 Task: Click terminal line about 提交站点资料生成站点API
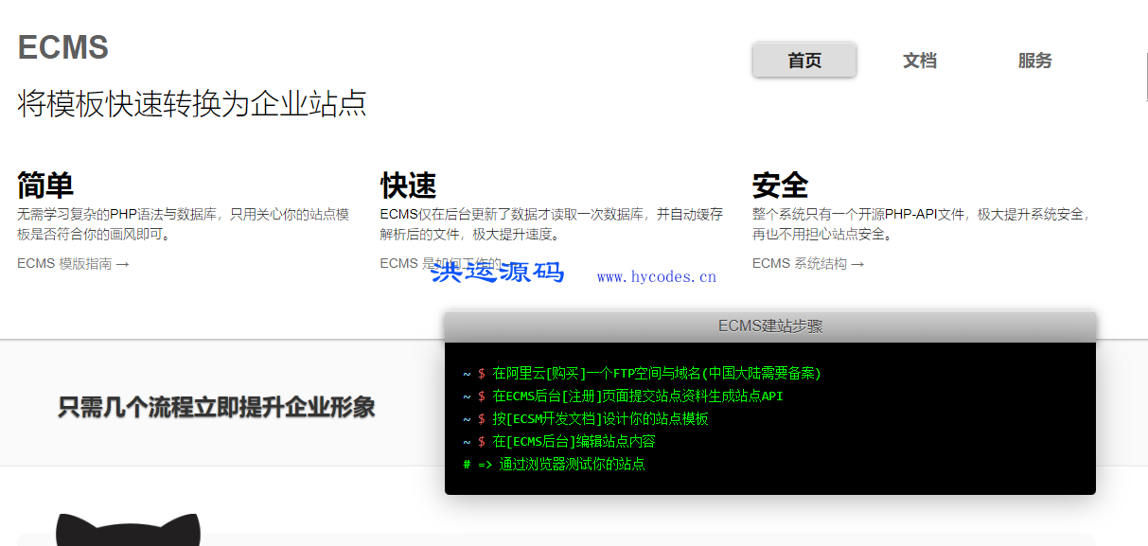click(x=623, y=396)
